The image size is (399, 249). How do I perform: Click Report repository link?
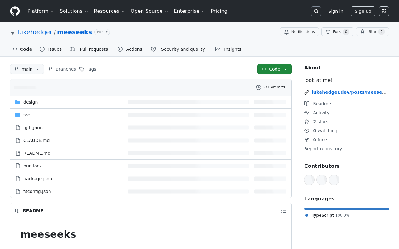[x=323, y=149]
